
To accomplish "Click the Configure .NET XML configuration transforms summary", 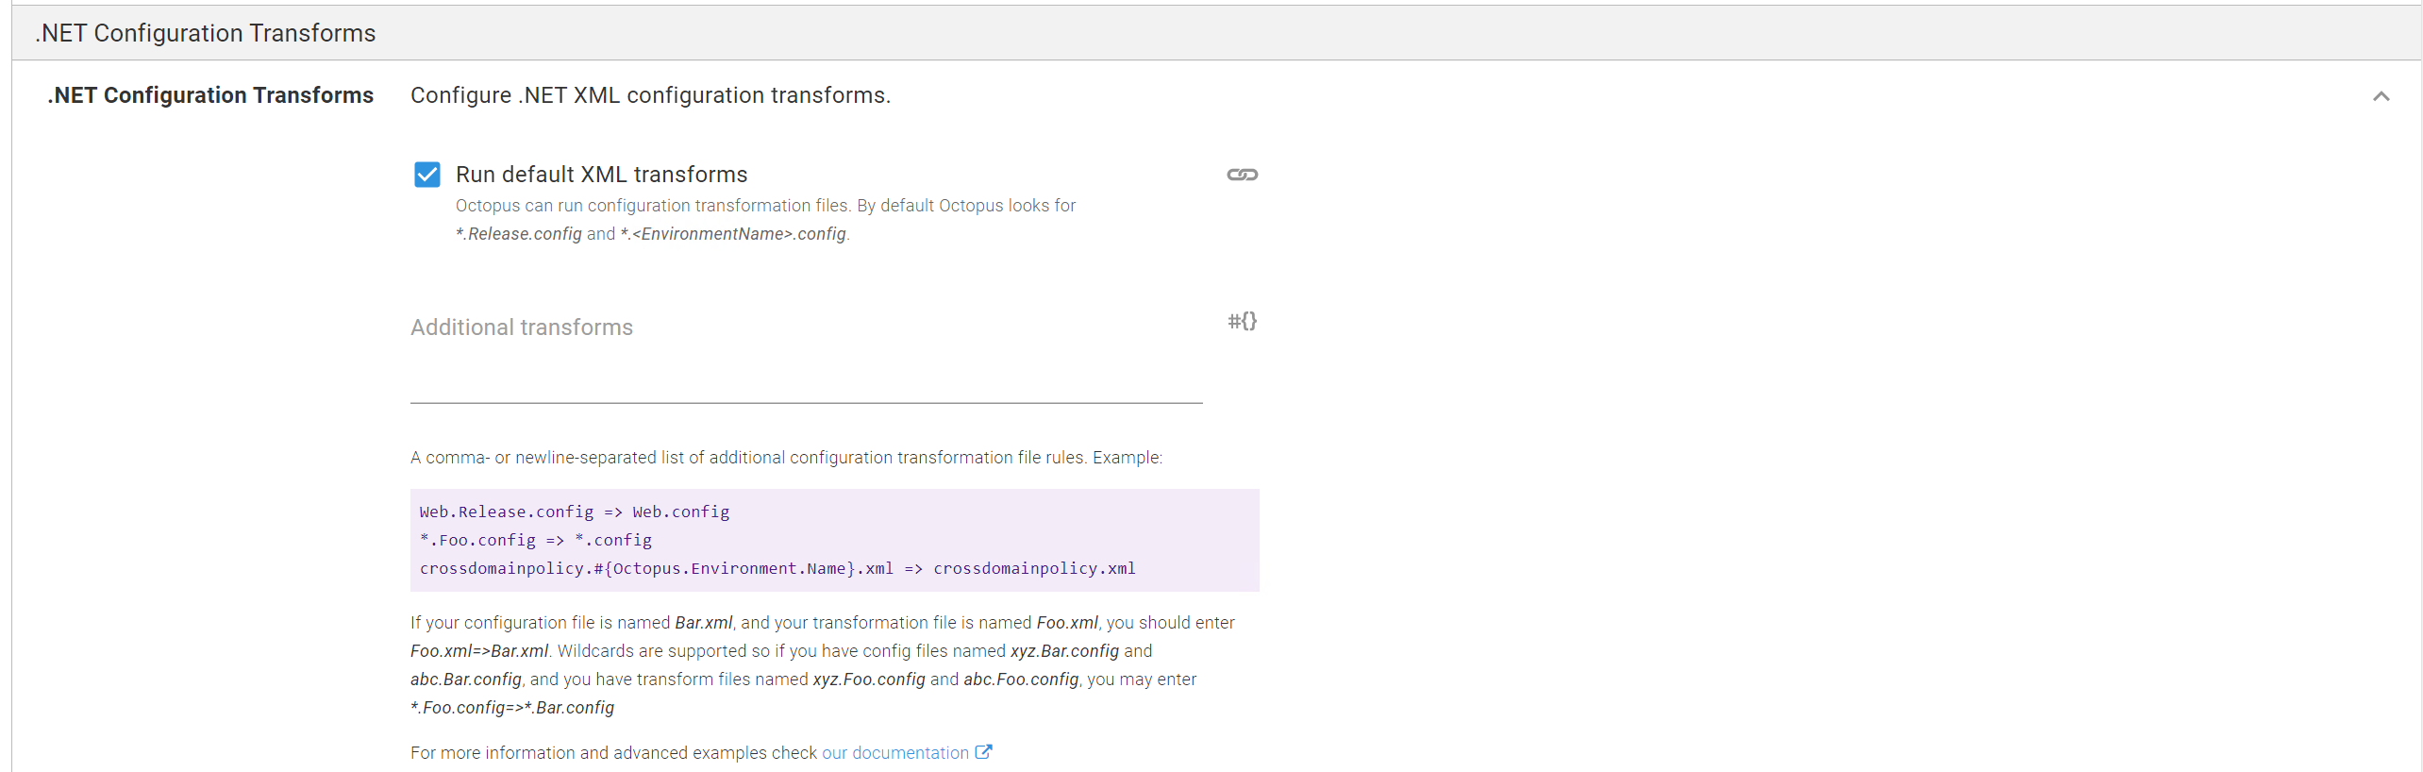I will click(x=650, y=95).
